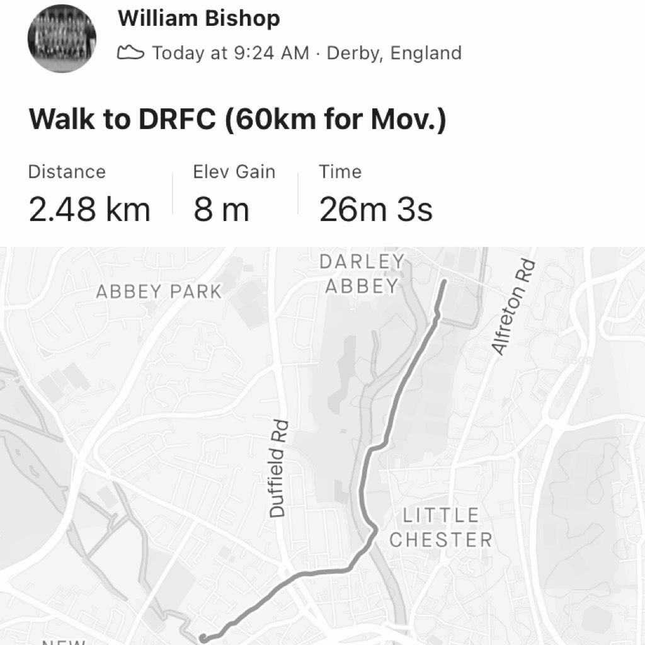This screenshot has width=645, height=645.
Task: Open William Bishop's profile picture
Action: (62, 38)
